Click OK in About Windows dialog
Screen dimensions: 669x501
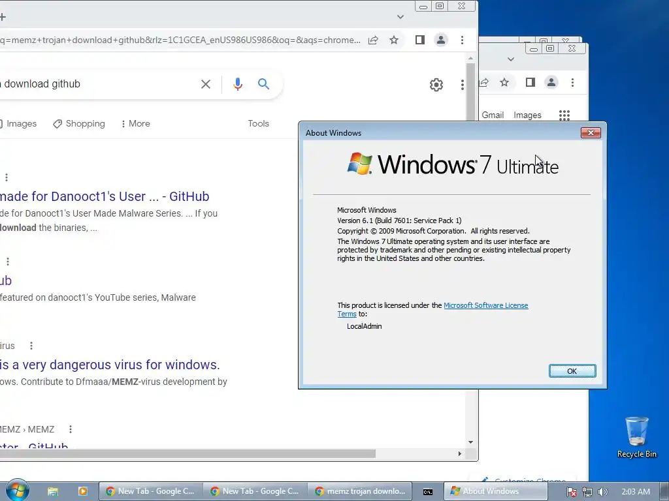pyautogui.click(x=572, y=371)
